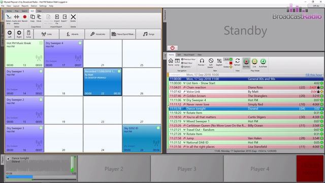Delete the selected cart with Delete icon
The height and width of the screenshot is (183, 325).
tap(73, 18)
